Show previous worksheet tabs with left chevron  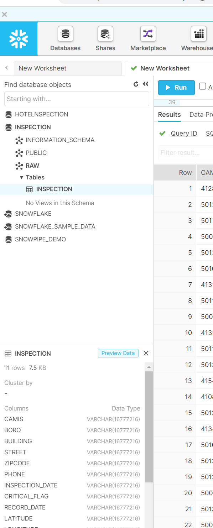coord(6,68)
